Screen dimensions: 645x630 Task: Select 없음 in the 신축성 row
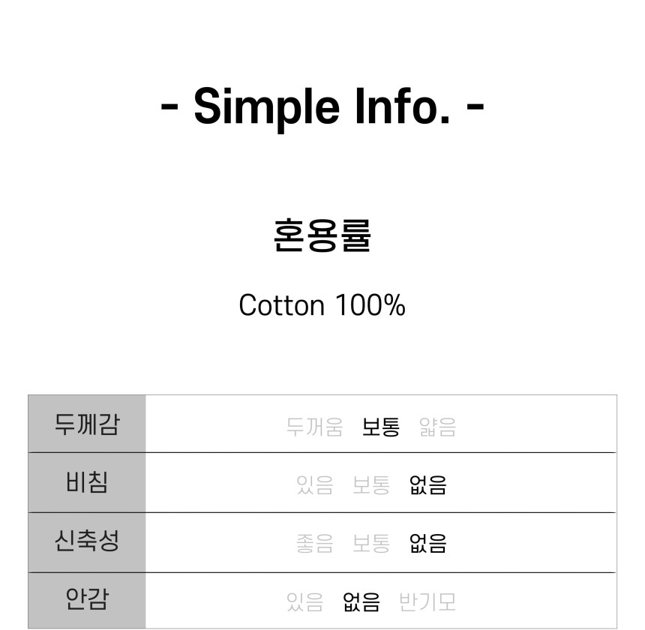pos(428,543)
